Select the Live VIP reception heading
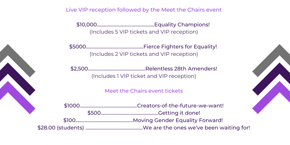Image resolution: width=290 pixels, height=145 pixels. pos(144,10)
